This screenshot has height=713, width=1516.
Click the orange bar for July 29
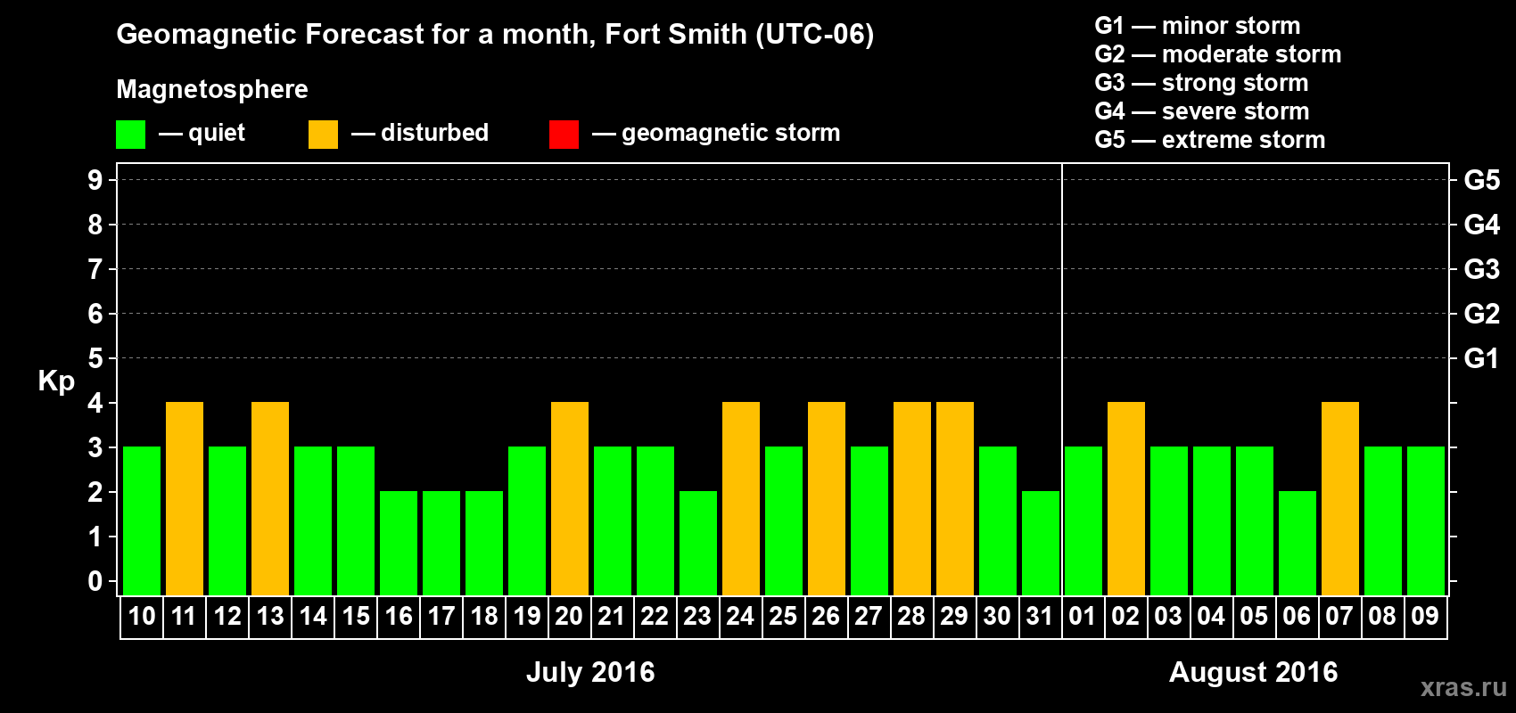click(955, 499)
